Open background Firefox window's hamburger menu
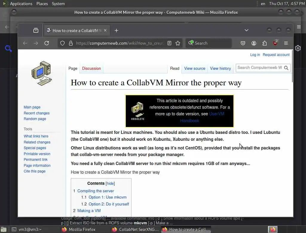Image resolution: width=306 pixels, height=233 pixels. click(x=299, y=27)
